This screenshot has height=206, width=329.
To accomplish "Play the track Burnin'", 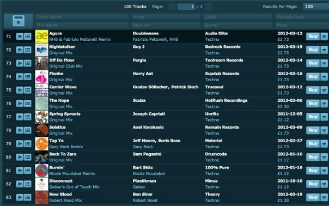I will pos(20,171).
